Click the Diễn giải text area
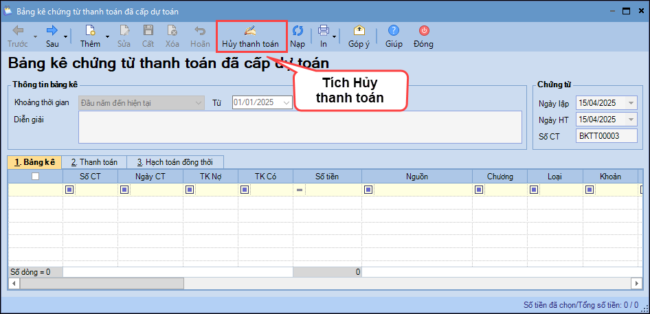Screen dimensions: 650x314 tap(300, 127)
